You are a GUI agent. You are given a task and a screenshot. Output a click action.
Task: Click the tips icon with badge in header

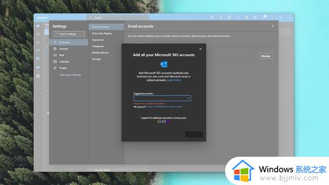coord(264,17)
